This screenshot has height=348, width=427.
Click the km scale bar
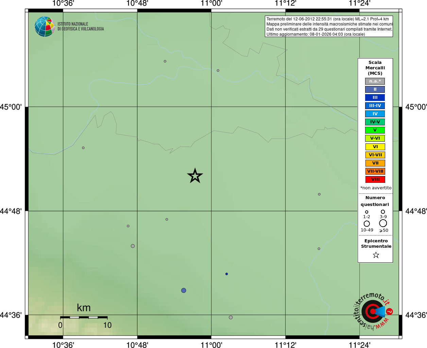tap(84, 317)
